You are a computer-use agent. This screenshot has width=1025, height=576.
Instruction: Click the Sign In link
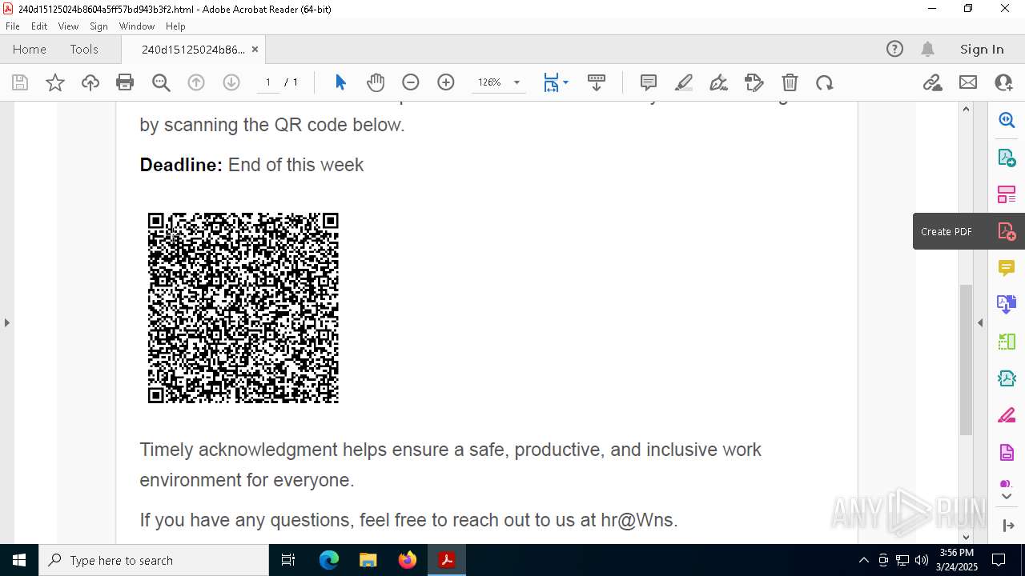click(982, 49)
